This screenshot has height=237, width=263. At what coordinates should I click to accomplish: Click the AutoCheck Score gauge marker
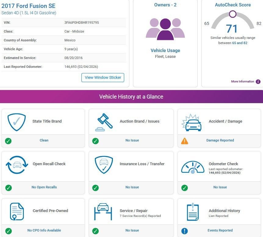pos(232,14)
